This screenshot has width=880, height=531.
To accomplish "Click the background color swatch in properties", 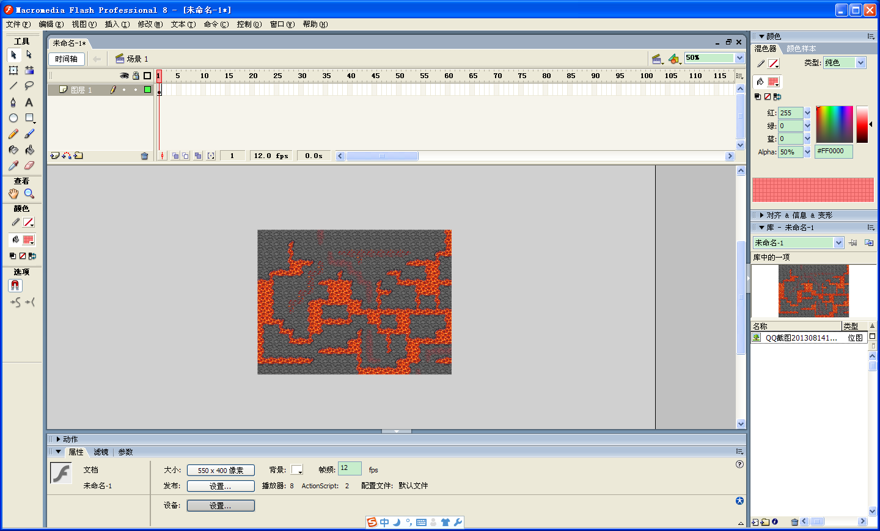I will tap(297, 470).
